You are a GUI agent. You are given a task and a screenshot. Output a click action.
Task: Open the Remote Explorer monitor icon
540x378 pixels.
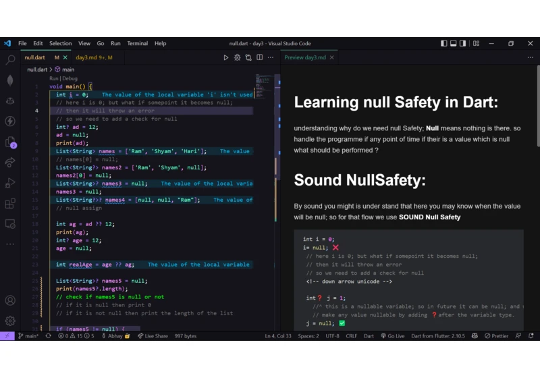[x=10, y=224]
